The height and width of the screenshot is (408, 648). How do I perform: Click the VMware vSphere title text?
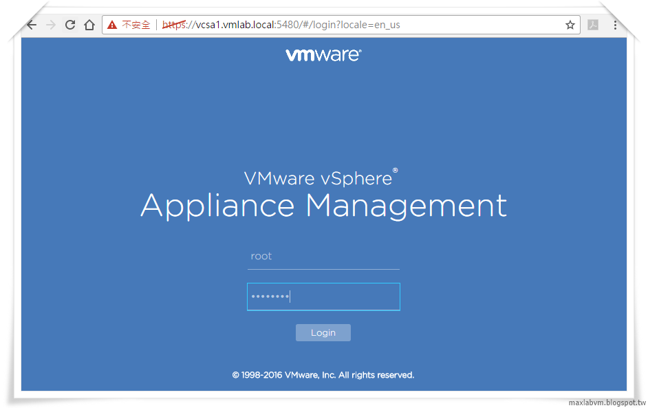tap(321, 178)
